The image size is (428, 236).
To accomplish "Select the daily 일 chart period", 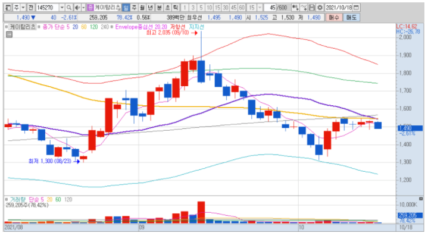I will pos(126,8).
